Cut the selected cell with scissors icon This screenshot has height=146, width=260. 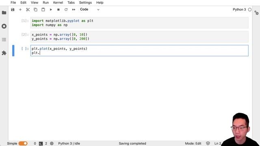[28, 10]
